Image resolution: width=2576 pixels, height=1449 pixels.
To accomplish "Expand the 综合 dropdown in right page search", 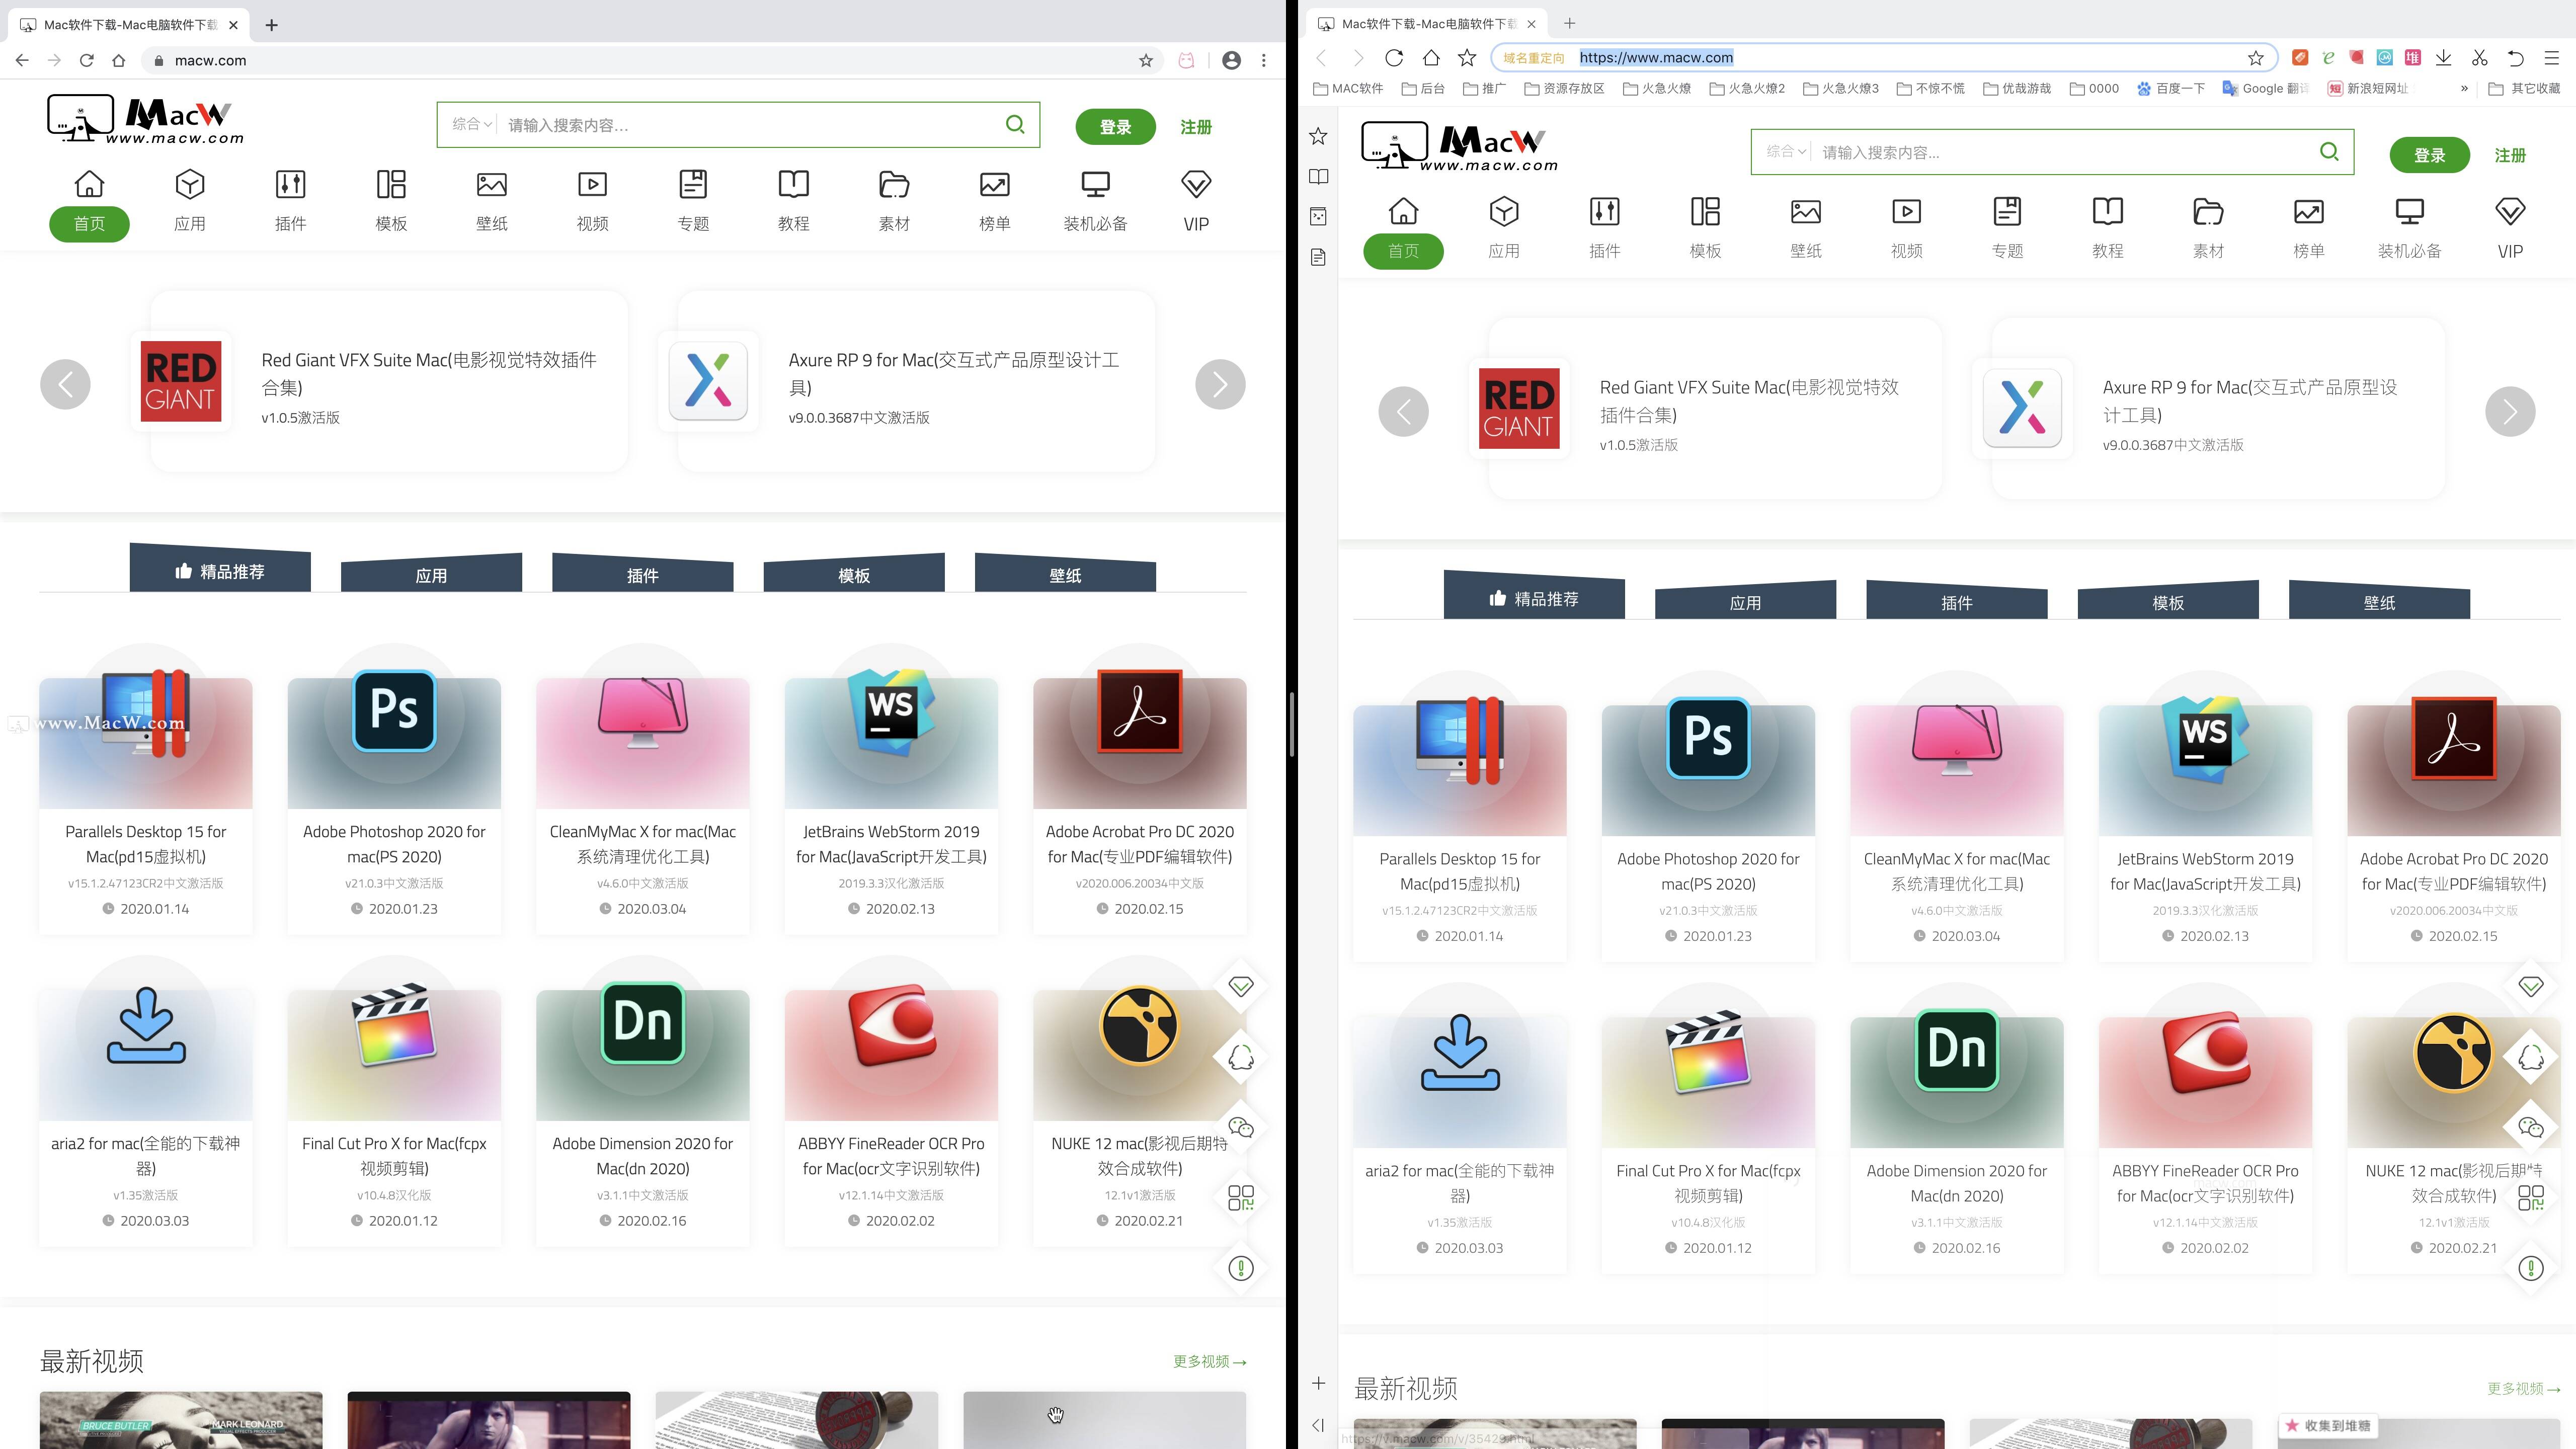I will coord(1785,152).
